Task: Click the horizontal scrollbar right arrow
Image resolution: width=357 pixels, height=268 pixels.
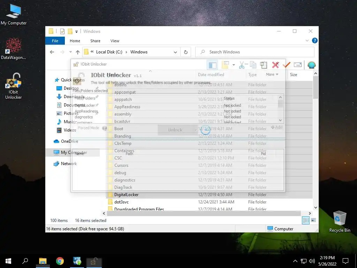Action: [x=310, y=214]
